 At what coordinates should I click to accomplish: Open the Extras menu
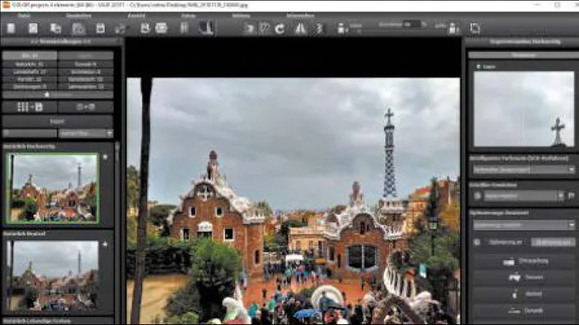pos(188,16)
